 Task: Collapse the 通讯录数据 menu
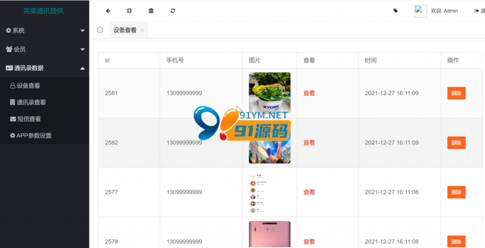[45, 68]
